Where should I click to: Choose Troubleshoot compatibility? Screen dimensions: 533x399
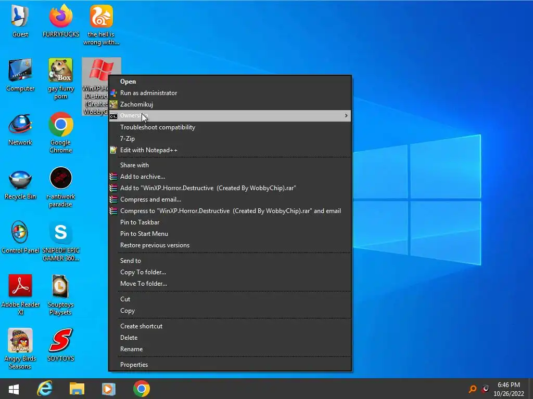tap(230, 127)
